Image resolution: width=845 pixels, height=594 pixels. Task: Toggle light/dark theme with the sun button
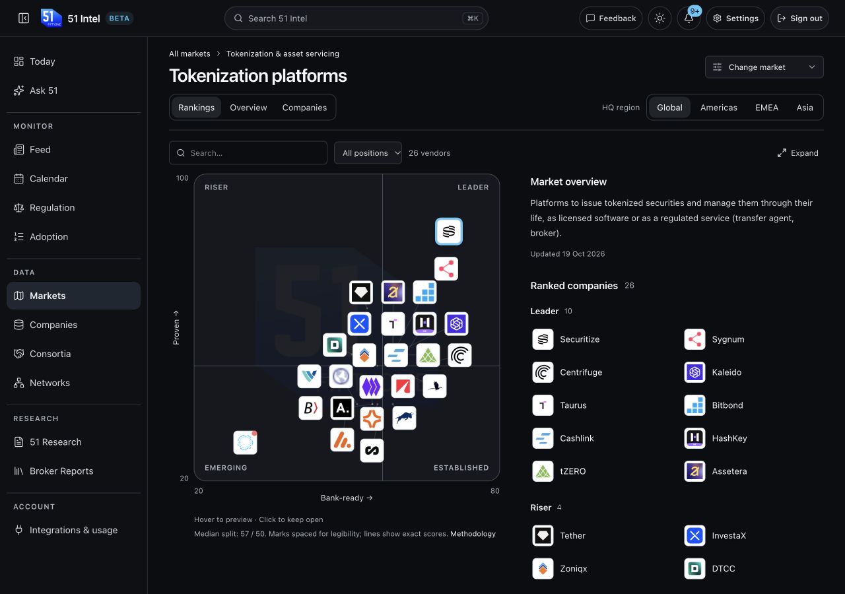[659, 18]
